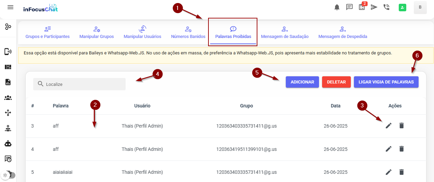
Task: Edit the row 3 word aff
Action: [x=388, y=126]
